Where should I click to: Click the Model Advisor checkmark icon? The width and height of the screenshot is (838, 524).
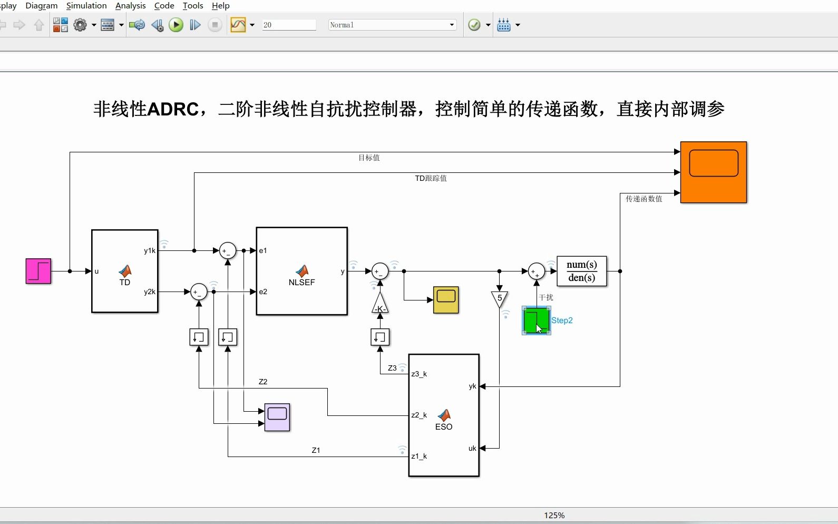[474, 25]
